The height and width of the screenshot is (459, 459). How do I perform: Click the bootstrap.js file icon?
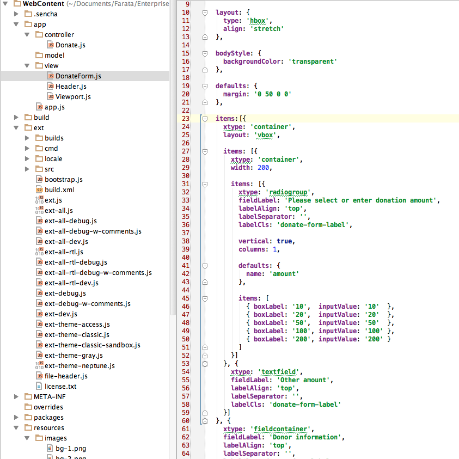pos(39,180)
